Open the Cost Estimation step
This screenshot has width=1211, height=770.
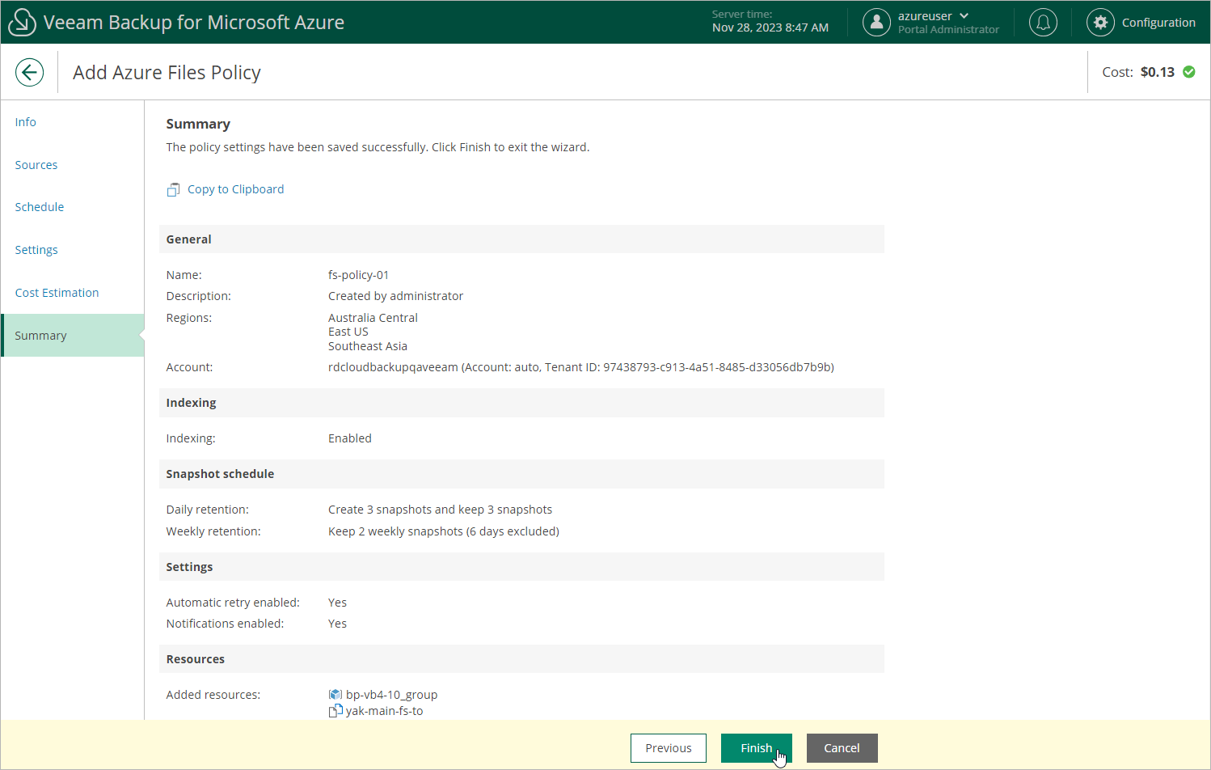click(x=57, y=293)
